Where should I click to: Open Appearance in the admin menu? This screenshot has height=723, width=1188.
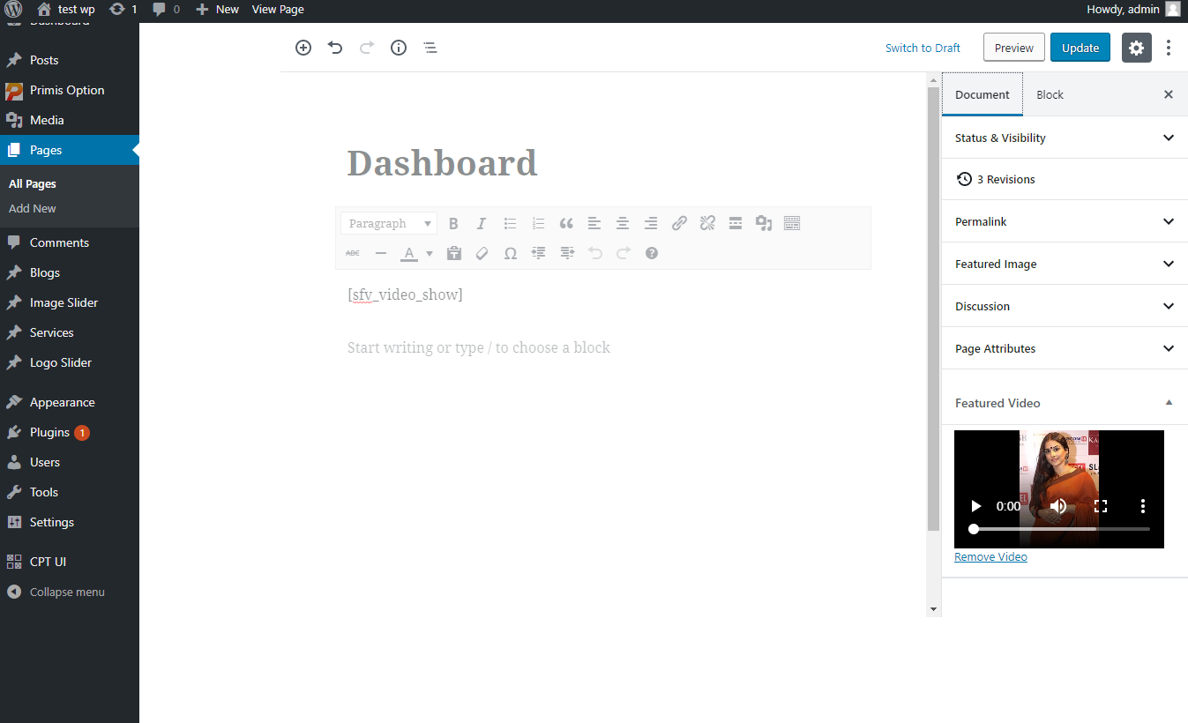coord(63,402)
